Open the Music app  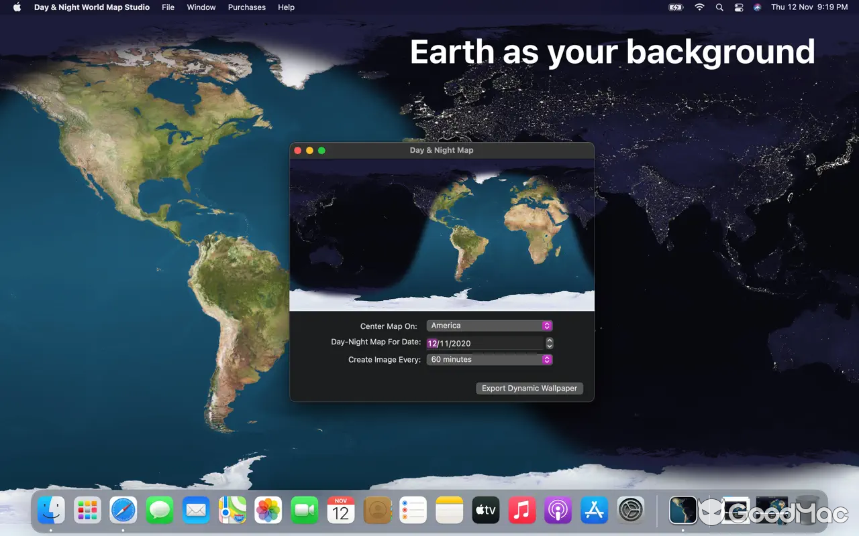coord(521,510)
